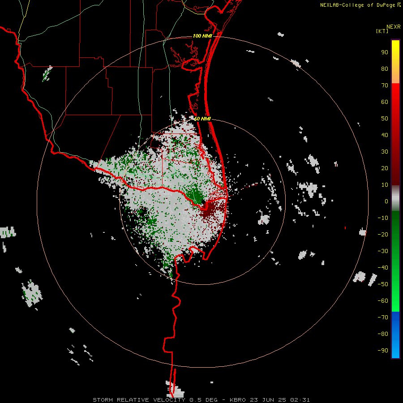The height and width of the screenshot is (403, 403).
Task: Pick the blue bottom segment of color bar
Action: [395, 335]
